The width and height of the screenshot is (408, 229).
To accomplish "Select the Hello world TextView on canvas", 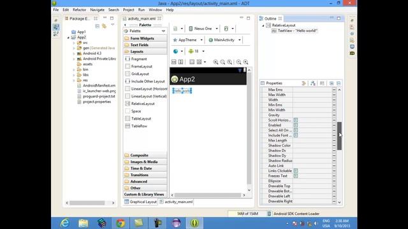I will coord(182,90).
